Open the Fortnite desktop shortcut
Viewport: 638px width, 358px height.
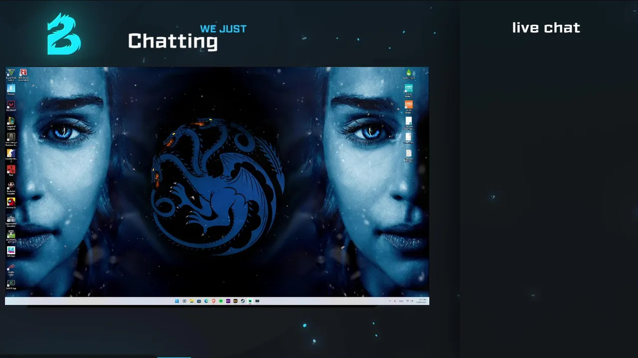click(x=10, y=90)
